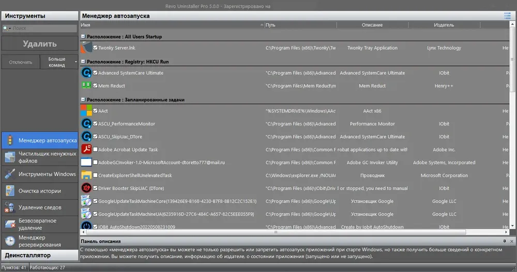Select Очистка истории tool
This screenshot has height=272, width=517.
tap(40, 190)
